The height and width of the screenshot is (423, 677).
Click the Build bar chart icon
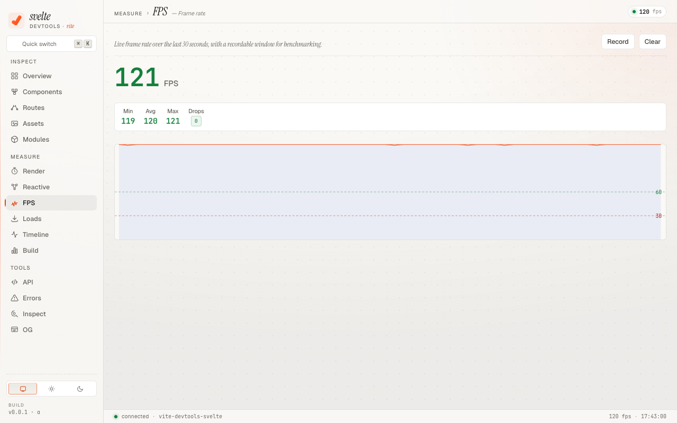pos(15,250)
